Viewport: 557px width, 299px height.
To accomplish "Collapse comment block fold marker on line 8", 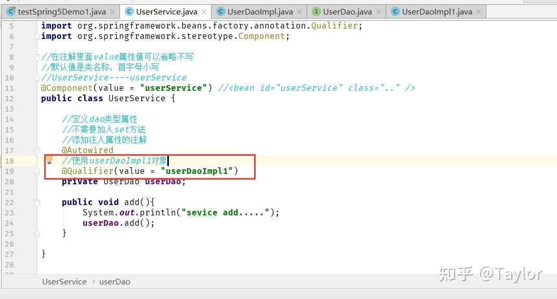I will [37, 57].
